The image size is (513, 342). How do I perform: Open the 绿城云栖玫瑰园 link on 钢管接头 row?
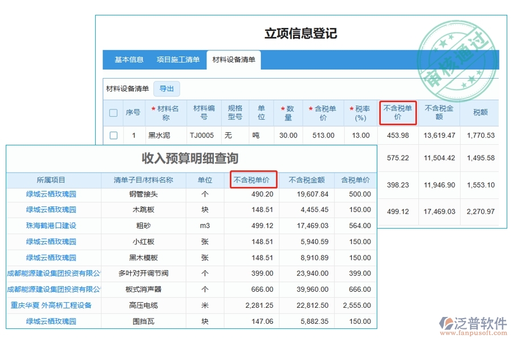pos(50,194)
